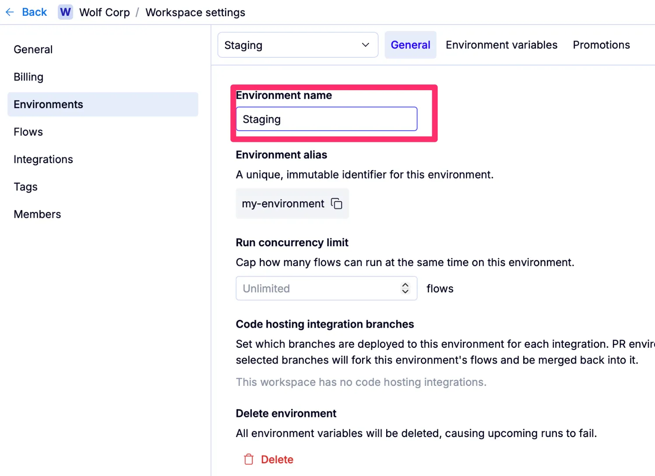
Task: Click the Wolf Corp workspace logo
Action: coord(65,12)
